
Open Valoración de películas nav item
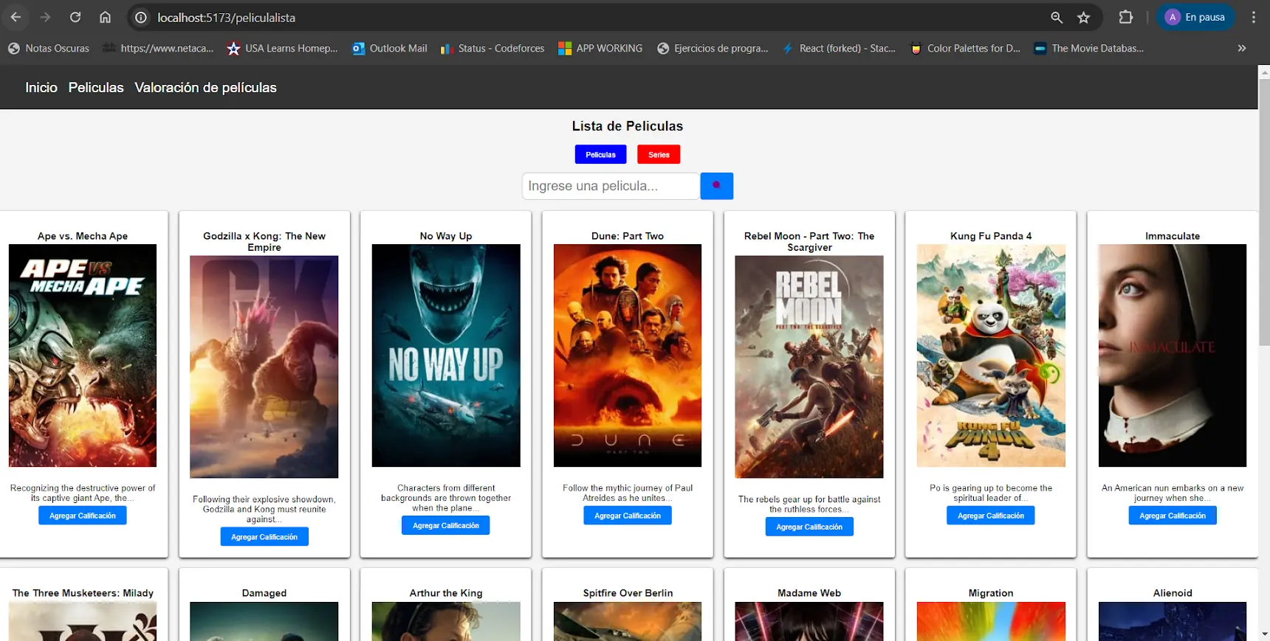pos(205,88)
